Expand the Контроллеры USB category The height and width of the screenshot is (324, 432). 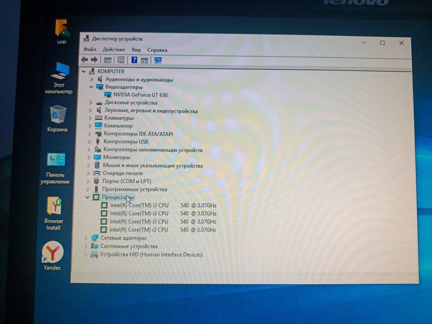click(x=89, y=142)
